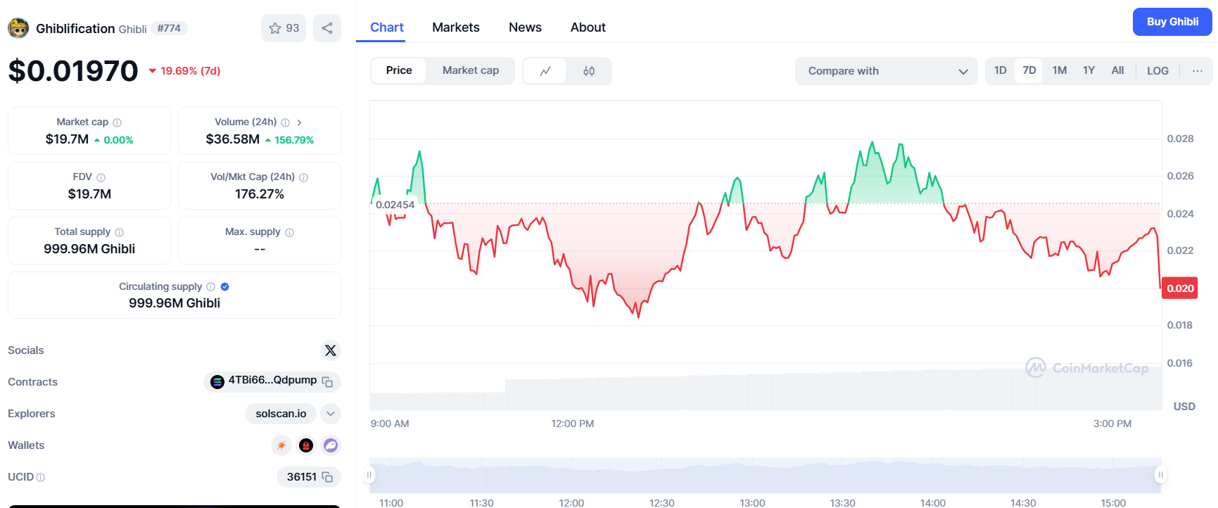Open the News tab
Viewport: 1218px width, 508px height.
525,27
